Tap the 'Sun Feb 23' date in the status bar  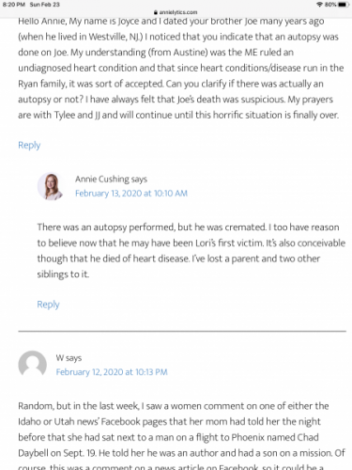click(45, 5)
